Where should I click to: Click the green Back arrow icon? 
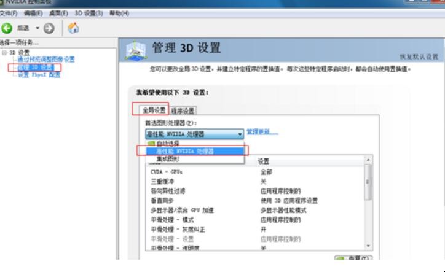pos(7,28)
